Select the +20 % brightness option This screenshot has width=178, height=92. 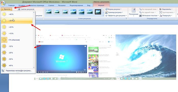tap(17, 27)
